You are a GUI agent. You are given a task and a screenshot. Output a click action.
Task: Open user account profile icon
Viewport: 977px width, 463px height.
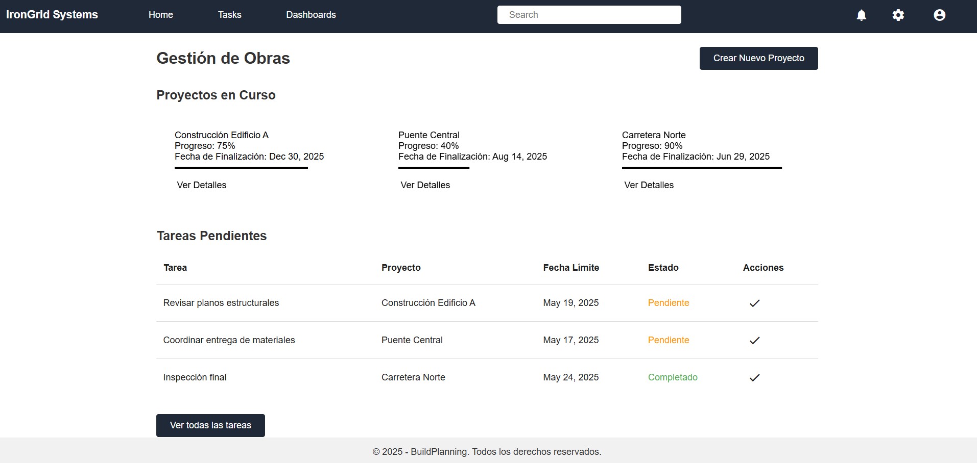pos(940,15)
